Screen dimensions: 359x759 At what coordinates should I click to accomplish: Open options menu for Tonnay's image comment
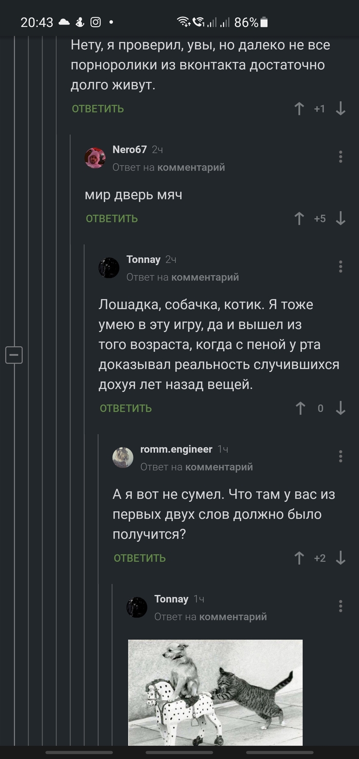(x=341, y=606)
